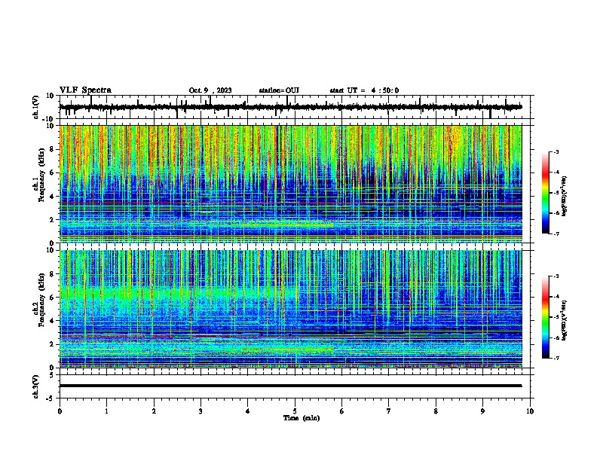Viewport: 597px width, 461px height.
Task: Click the ch.2 spectrogram color scale bar
Action: [545, 317]
